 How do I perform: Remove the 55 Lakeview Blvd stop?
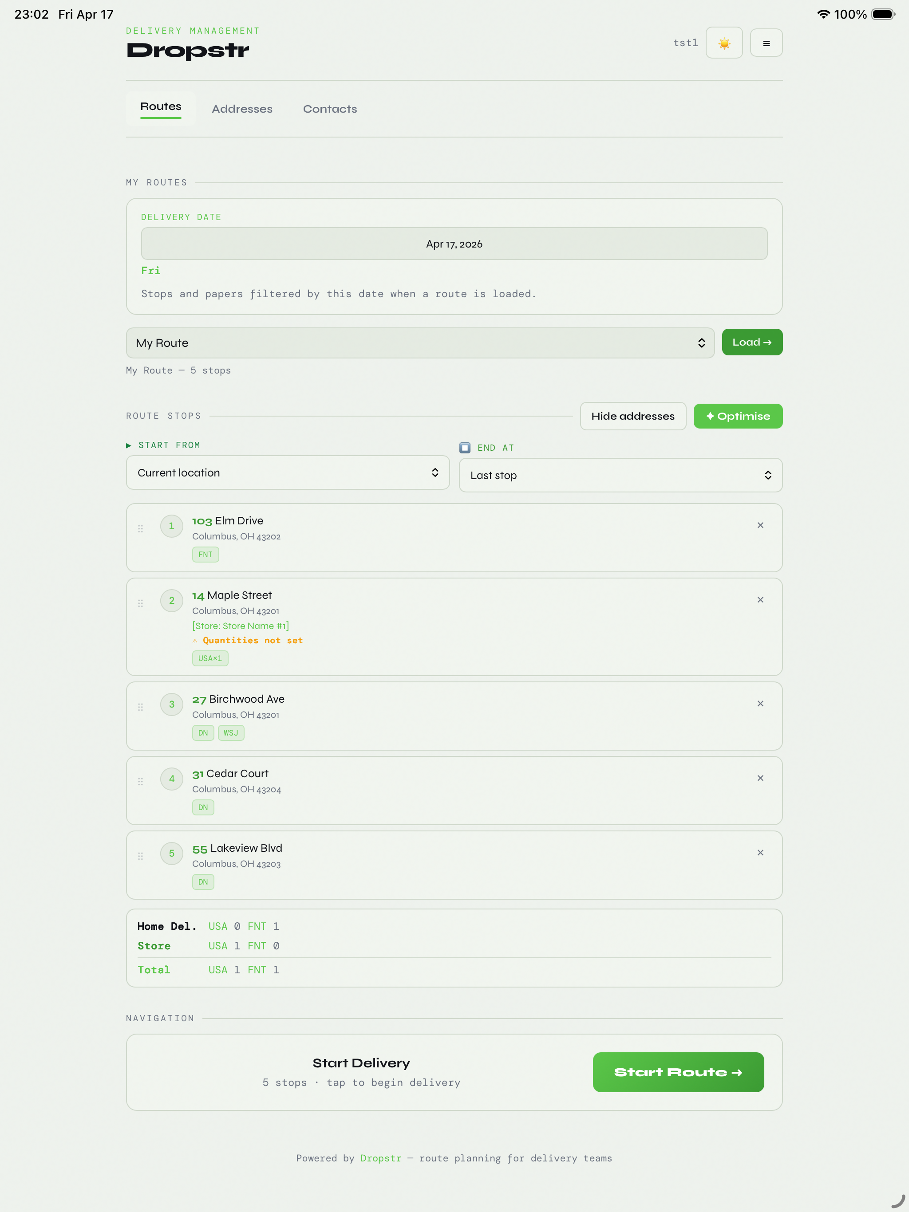(x=760, y=853)
